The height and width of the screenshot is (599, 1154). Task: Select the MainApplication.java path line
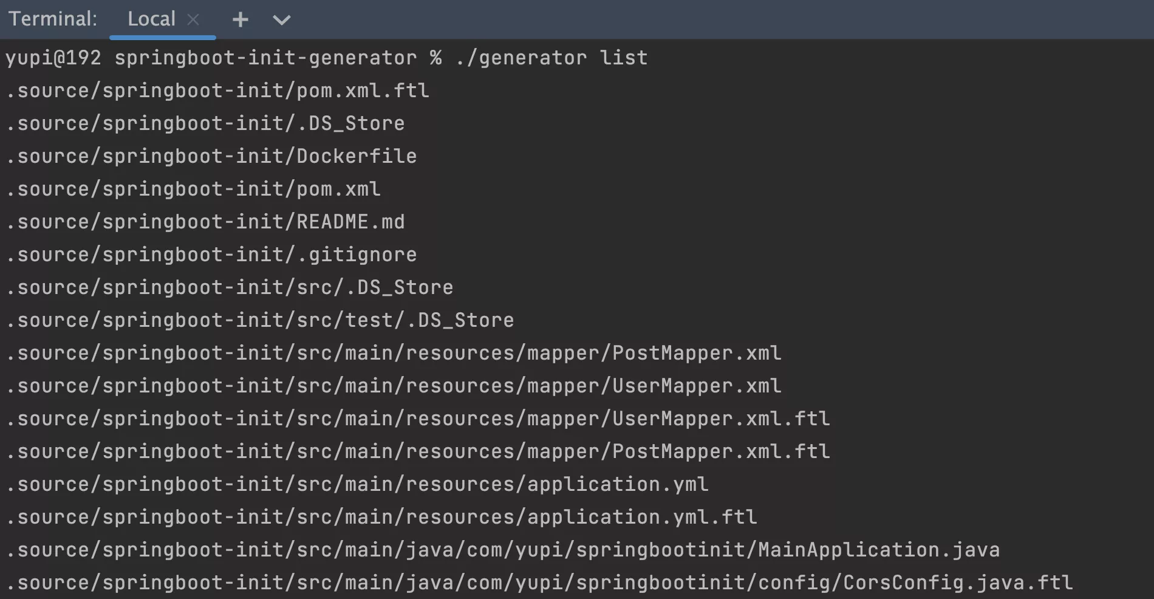click(503, 550)
